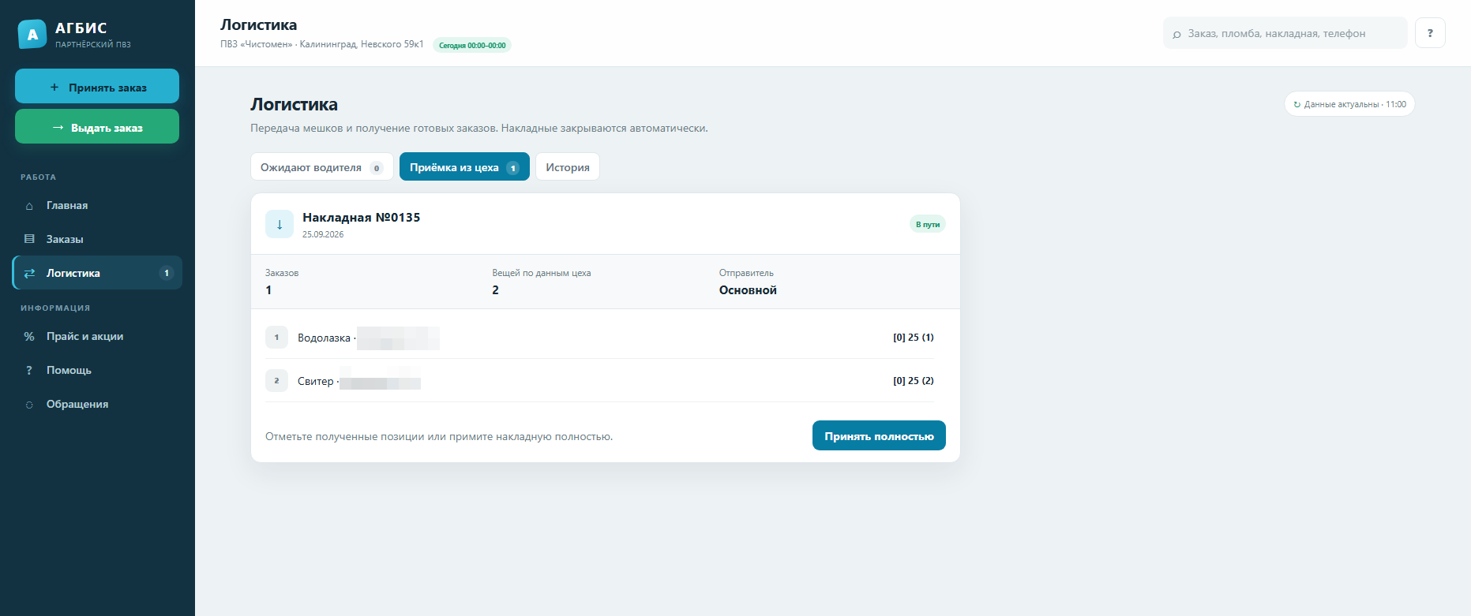Select item number 1 badge for Водолазка
Screen dimensions: 1471x616
coord(276,338)
